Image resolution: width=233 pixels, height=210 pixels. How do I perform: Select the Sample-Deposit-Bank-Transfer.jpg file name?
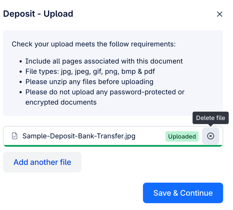pos(79,136)
